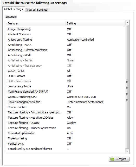Select the CUDA - GPUs row
Screen dimensions: 136x167
[x=65, y=71]
